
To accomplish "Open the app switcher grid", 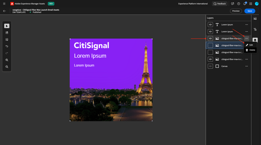I will coord(251,4).
